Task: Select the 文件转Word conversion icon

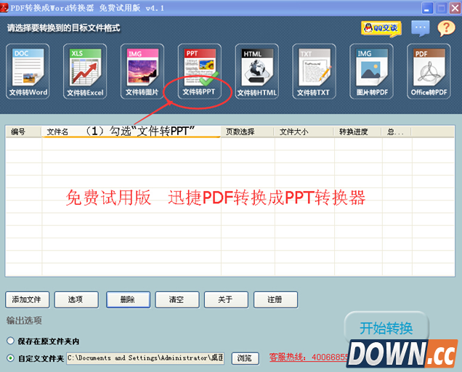Action: tap(28, 71)
